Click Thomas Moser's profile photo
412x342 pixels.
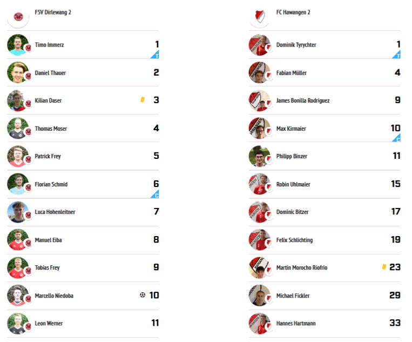click(18, 128)
